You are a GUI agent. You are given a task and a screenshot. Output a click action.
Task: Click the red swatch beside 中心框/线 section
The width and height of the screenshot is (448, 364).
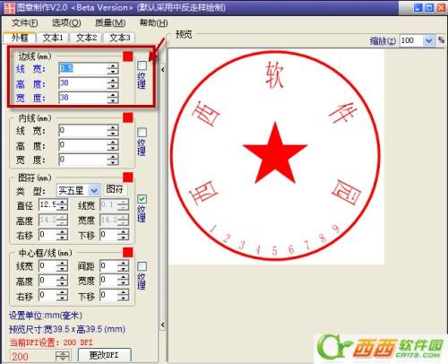coord(128,252)
